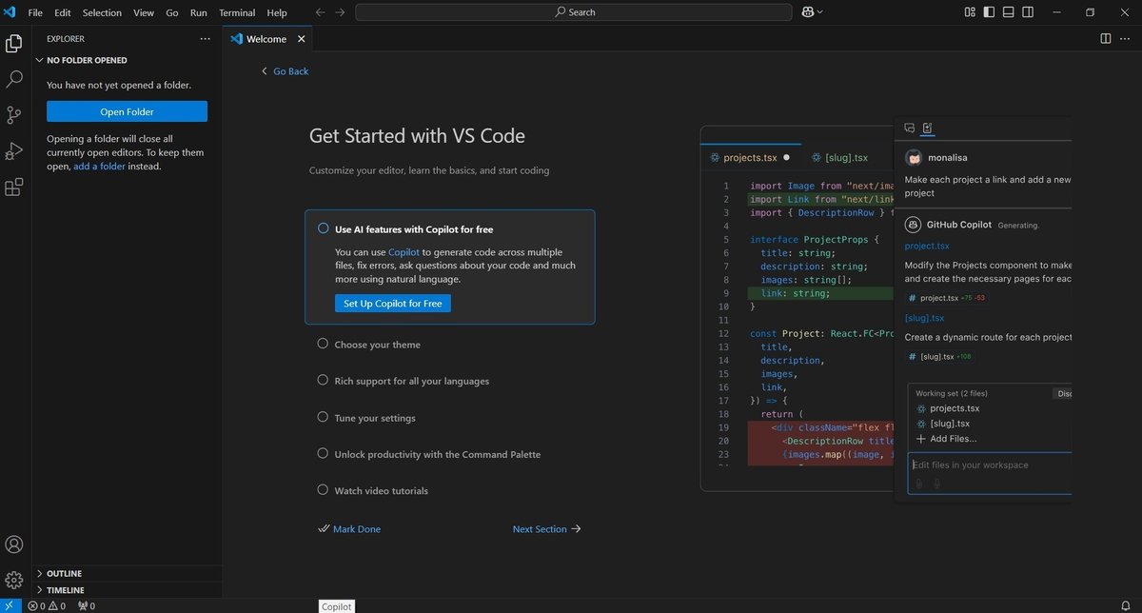Select the Choose your theme step
Viewport: 1142px width, 613px height.
pos(377,345)
